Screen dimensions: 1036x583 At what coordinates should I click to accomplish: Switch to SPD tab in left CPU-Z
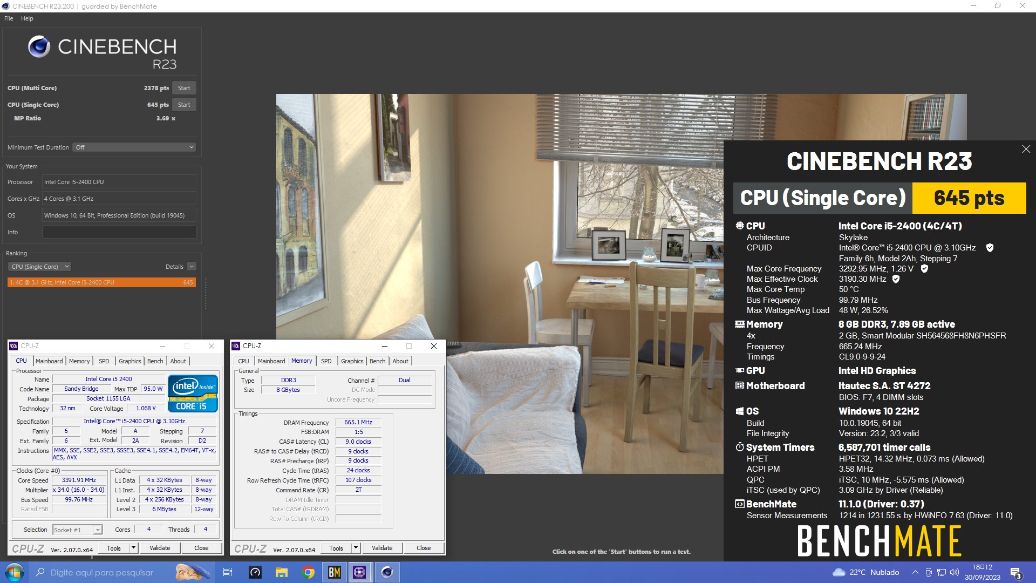[104, 361]
